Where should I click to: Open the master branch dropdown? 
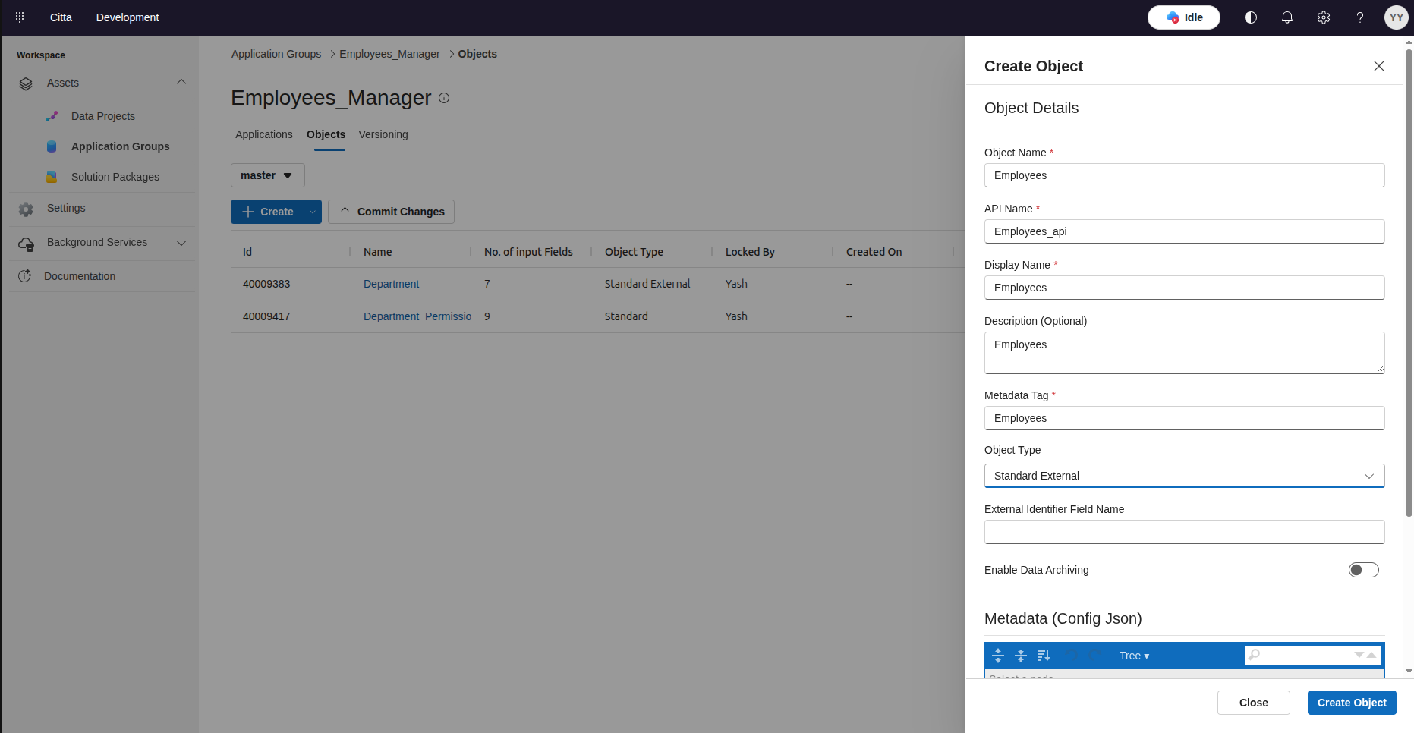point(267,175)
